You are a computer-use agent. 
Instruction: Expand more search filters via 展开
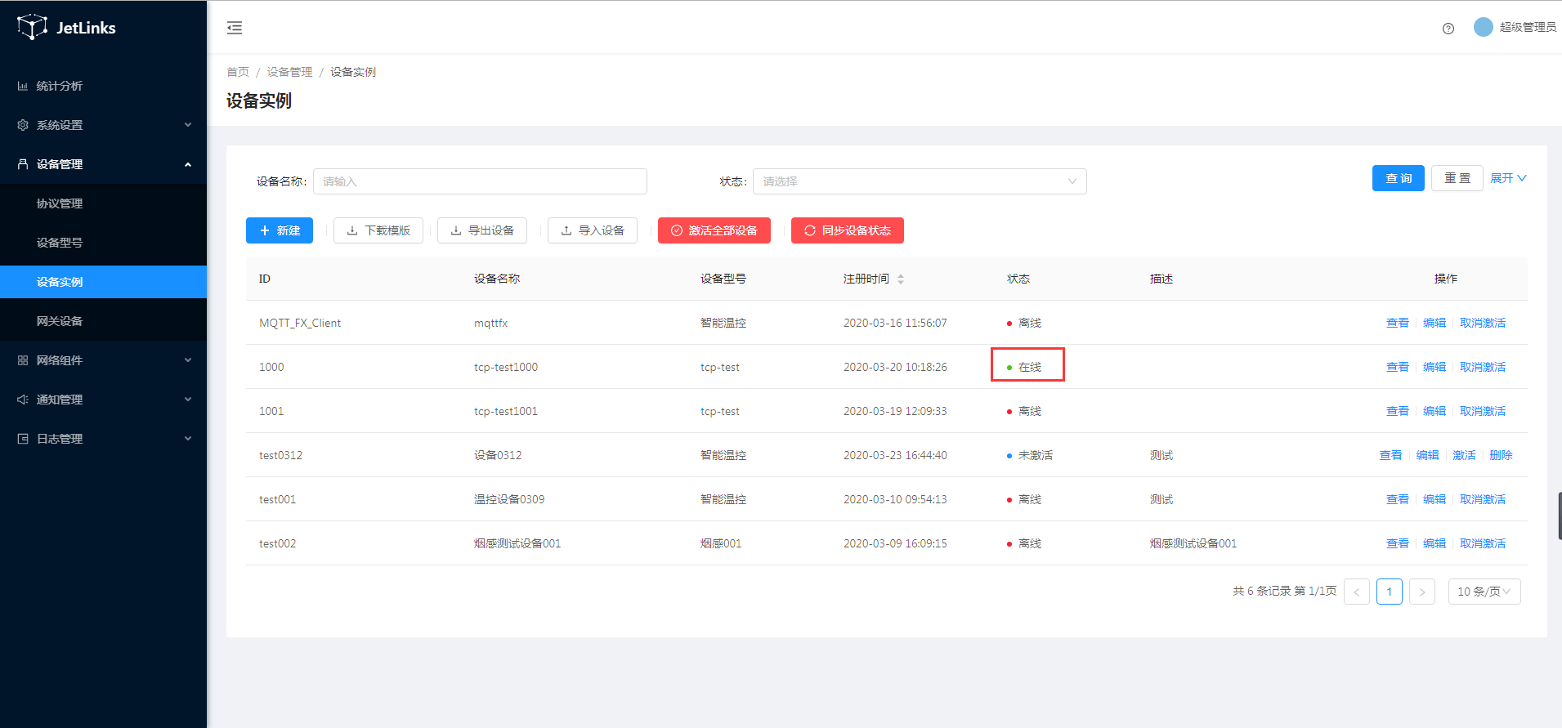click(x=1507, y=178)
